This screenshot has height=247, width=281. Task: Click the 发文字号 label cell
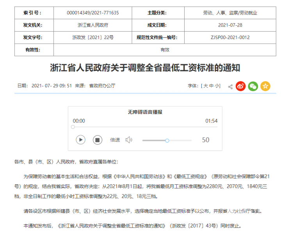coord(34,37)
